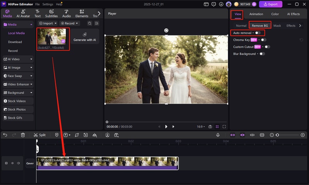Screen dimensions: 309x185
Task: Delete the selected clip with trash icon
Action: (x=23, y=135)
